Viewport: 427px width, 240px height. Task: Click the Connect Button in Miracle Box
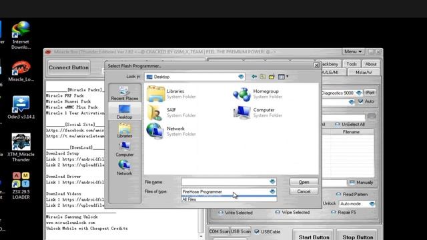coord(69,67)
